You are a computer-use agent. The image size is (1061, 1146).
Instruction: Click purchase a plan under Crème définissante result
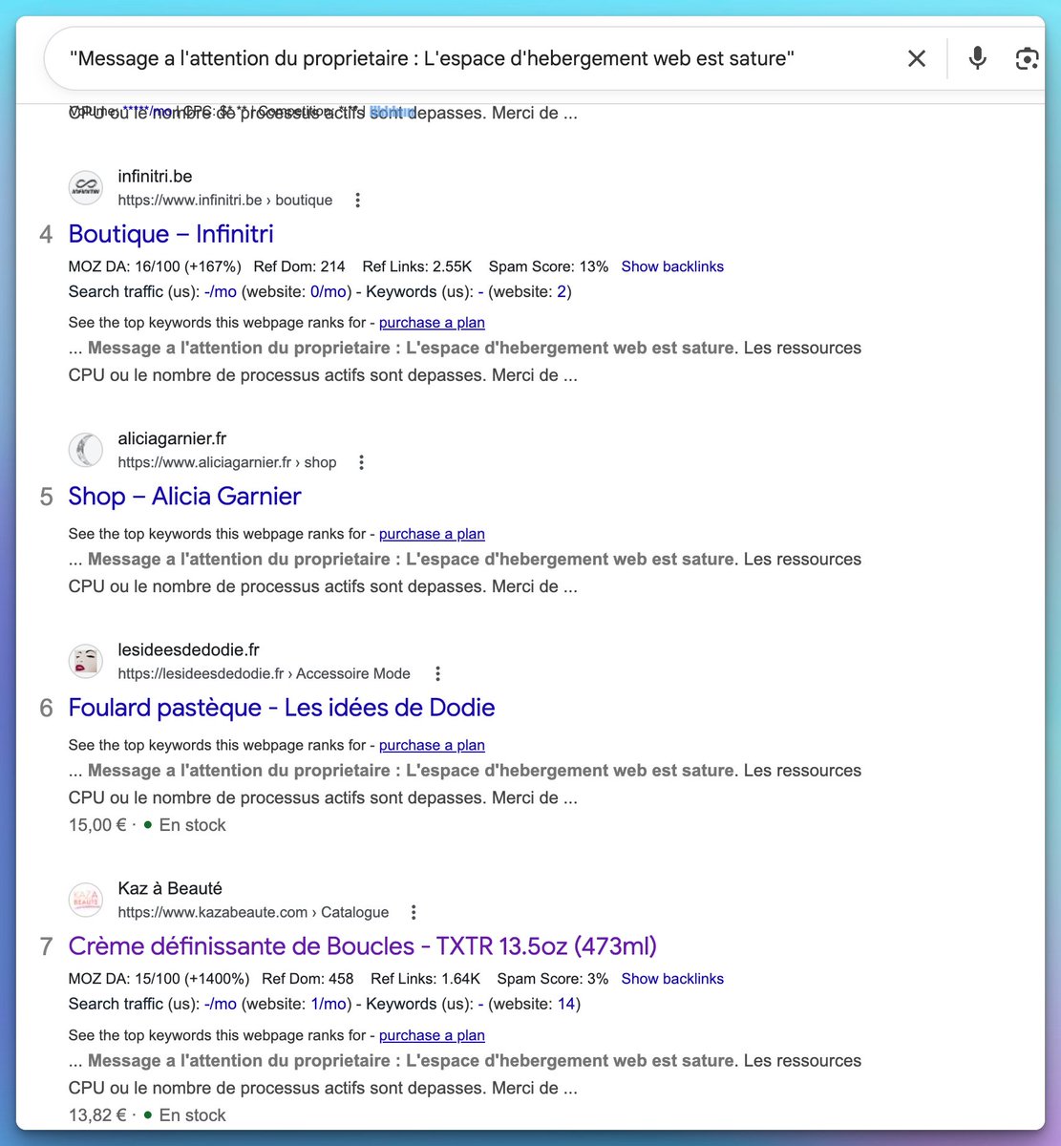click(x=432, y=1035)
